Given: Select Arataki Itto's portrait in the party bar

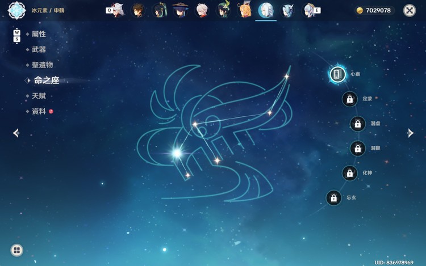Looking at the screenshot, I should tap(118, 10).
